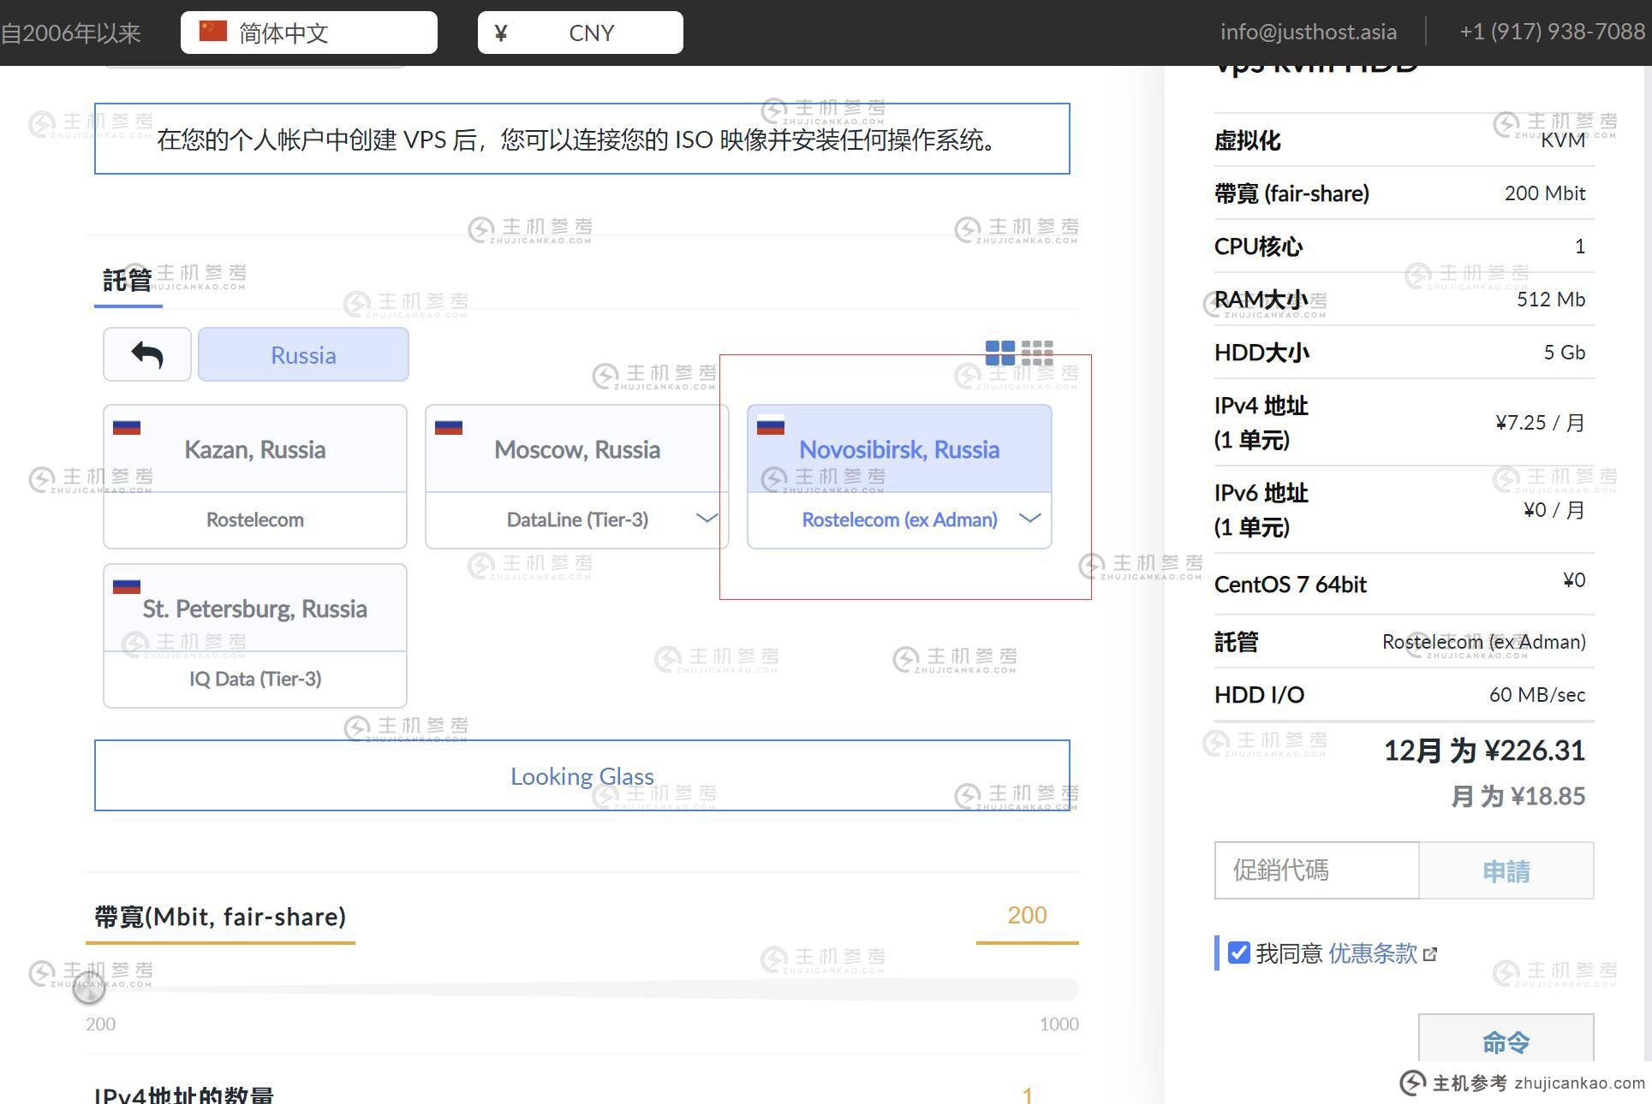Click the 60 MB/sec HDD I/O value
Image resolution: width=1652 pixels, height=1104 pixels.
1537,694
